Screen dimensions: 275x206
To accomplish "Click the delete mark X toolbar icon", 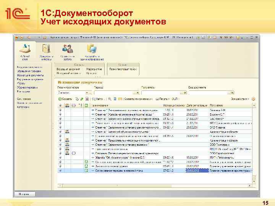I will click(x=87, y=99).
